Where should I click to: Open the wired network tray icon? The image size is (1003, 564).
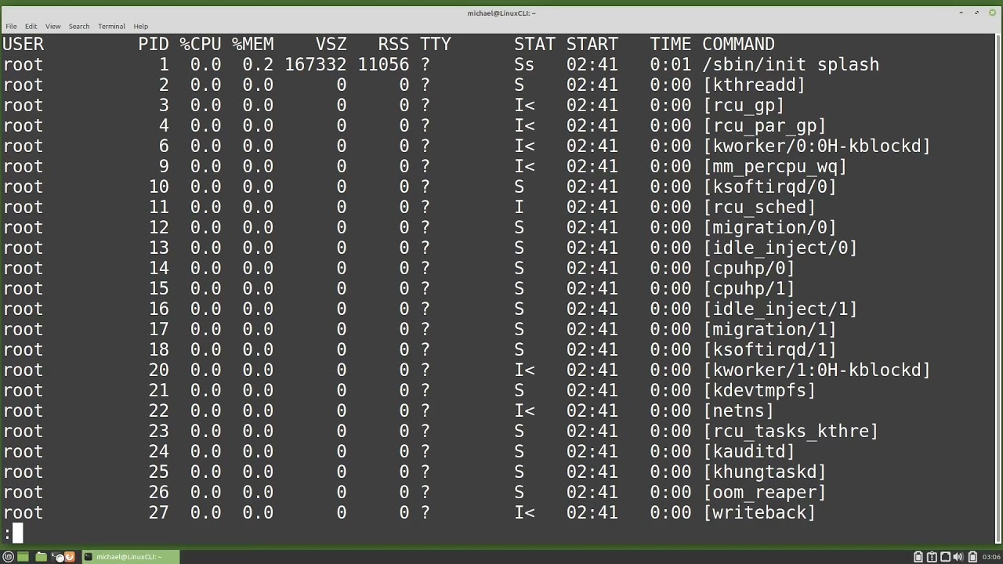pyautogui.click(x=945, y=557)
